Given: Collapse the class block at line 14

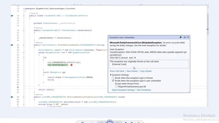Looking at the screenshot, I should [x=24, y=16].
